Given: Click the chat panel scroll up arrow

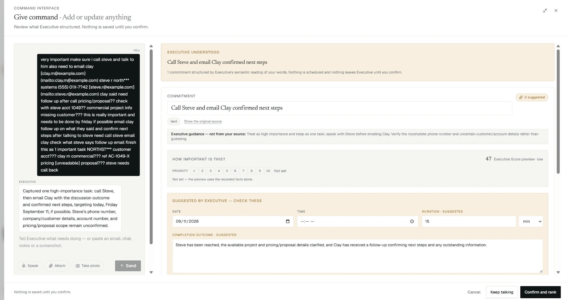Looking at the screenshot, I should (x=151, y=46).
